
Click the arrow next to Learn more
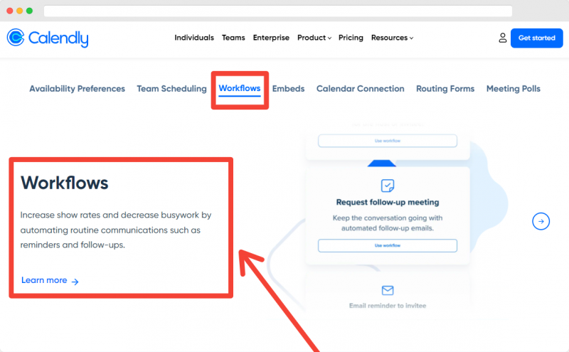coord(75,282)
